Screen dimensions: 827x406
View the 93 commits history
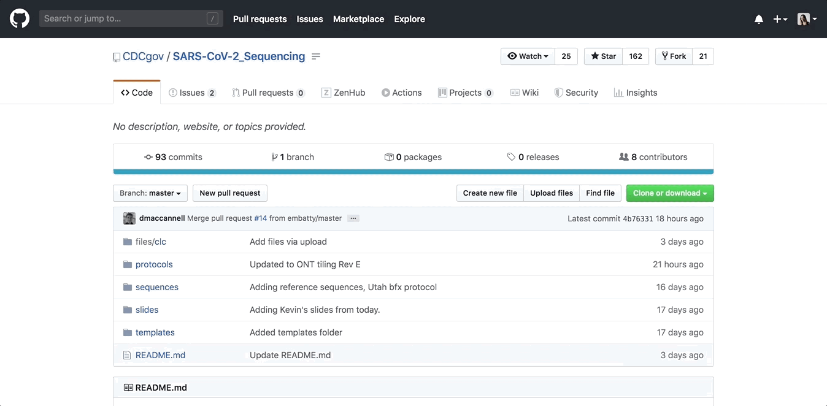[173, 157]
